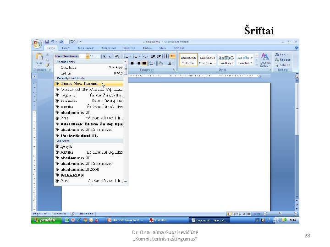Apply the Normal style thumbnail
The width and height of the screenshot is (330, 247).
[x=188, y=59]
